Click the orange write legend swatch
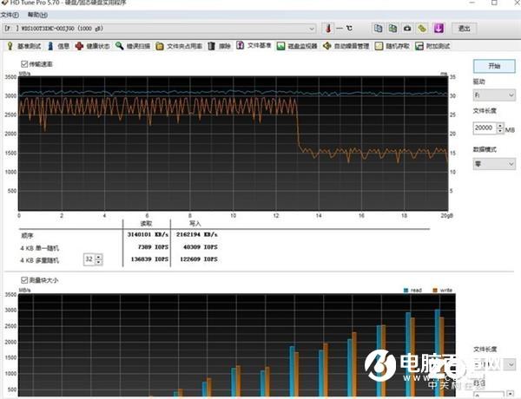This screenshot has width=521, height=399. (435, 290)
